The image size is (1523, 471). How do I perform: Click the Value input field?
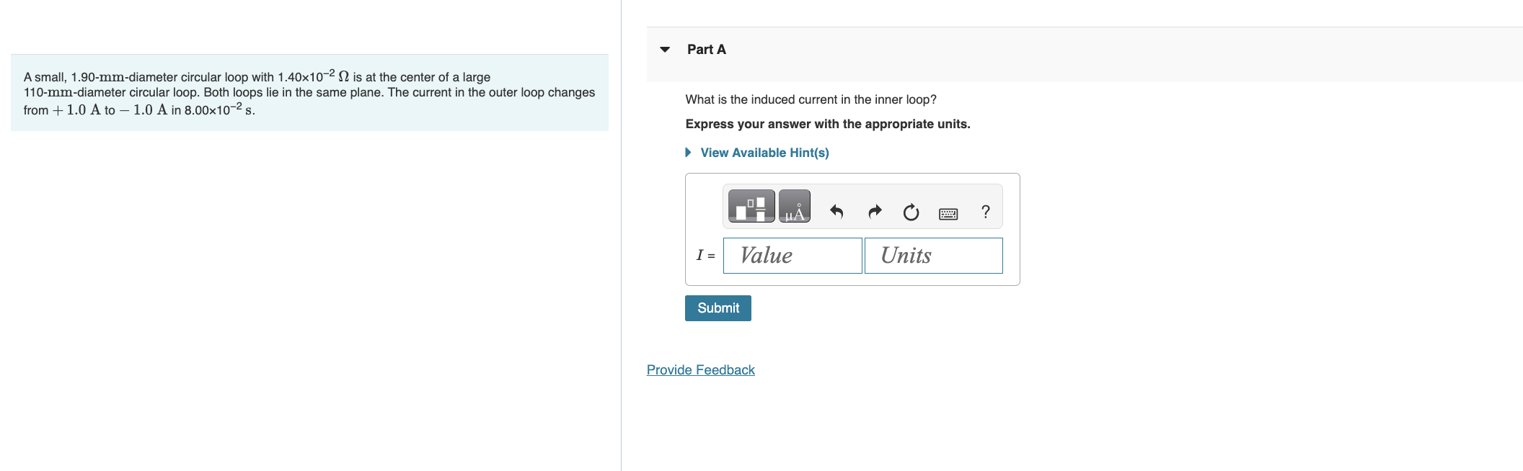coord(793,256)
